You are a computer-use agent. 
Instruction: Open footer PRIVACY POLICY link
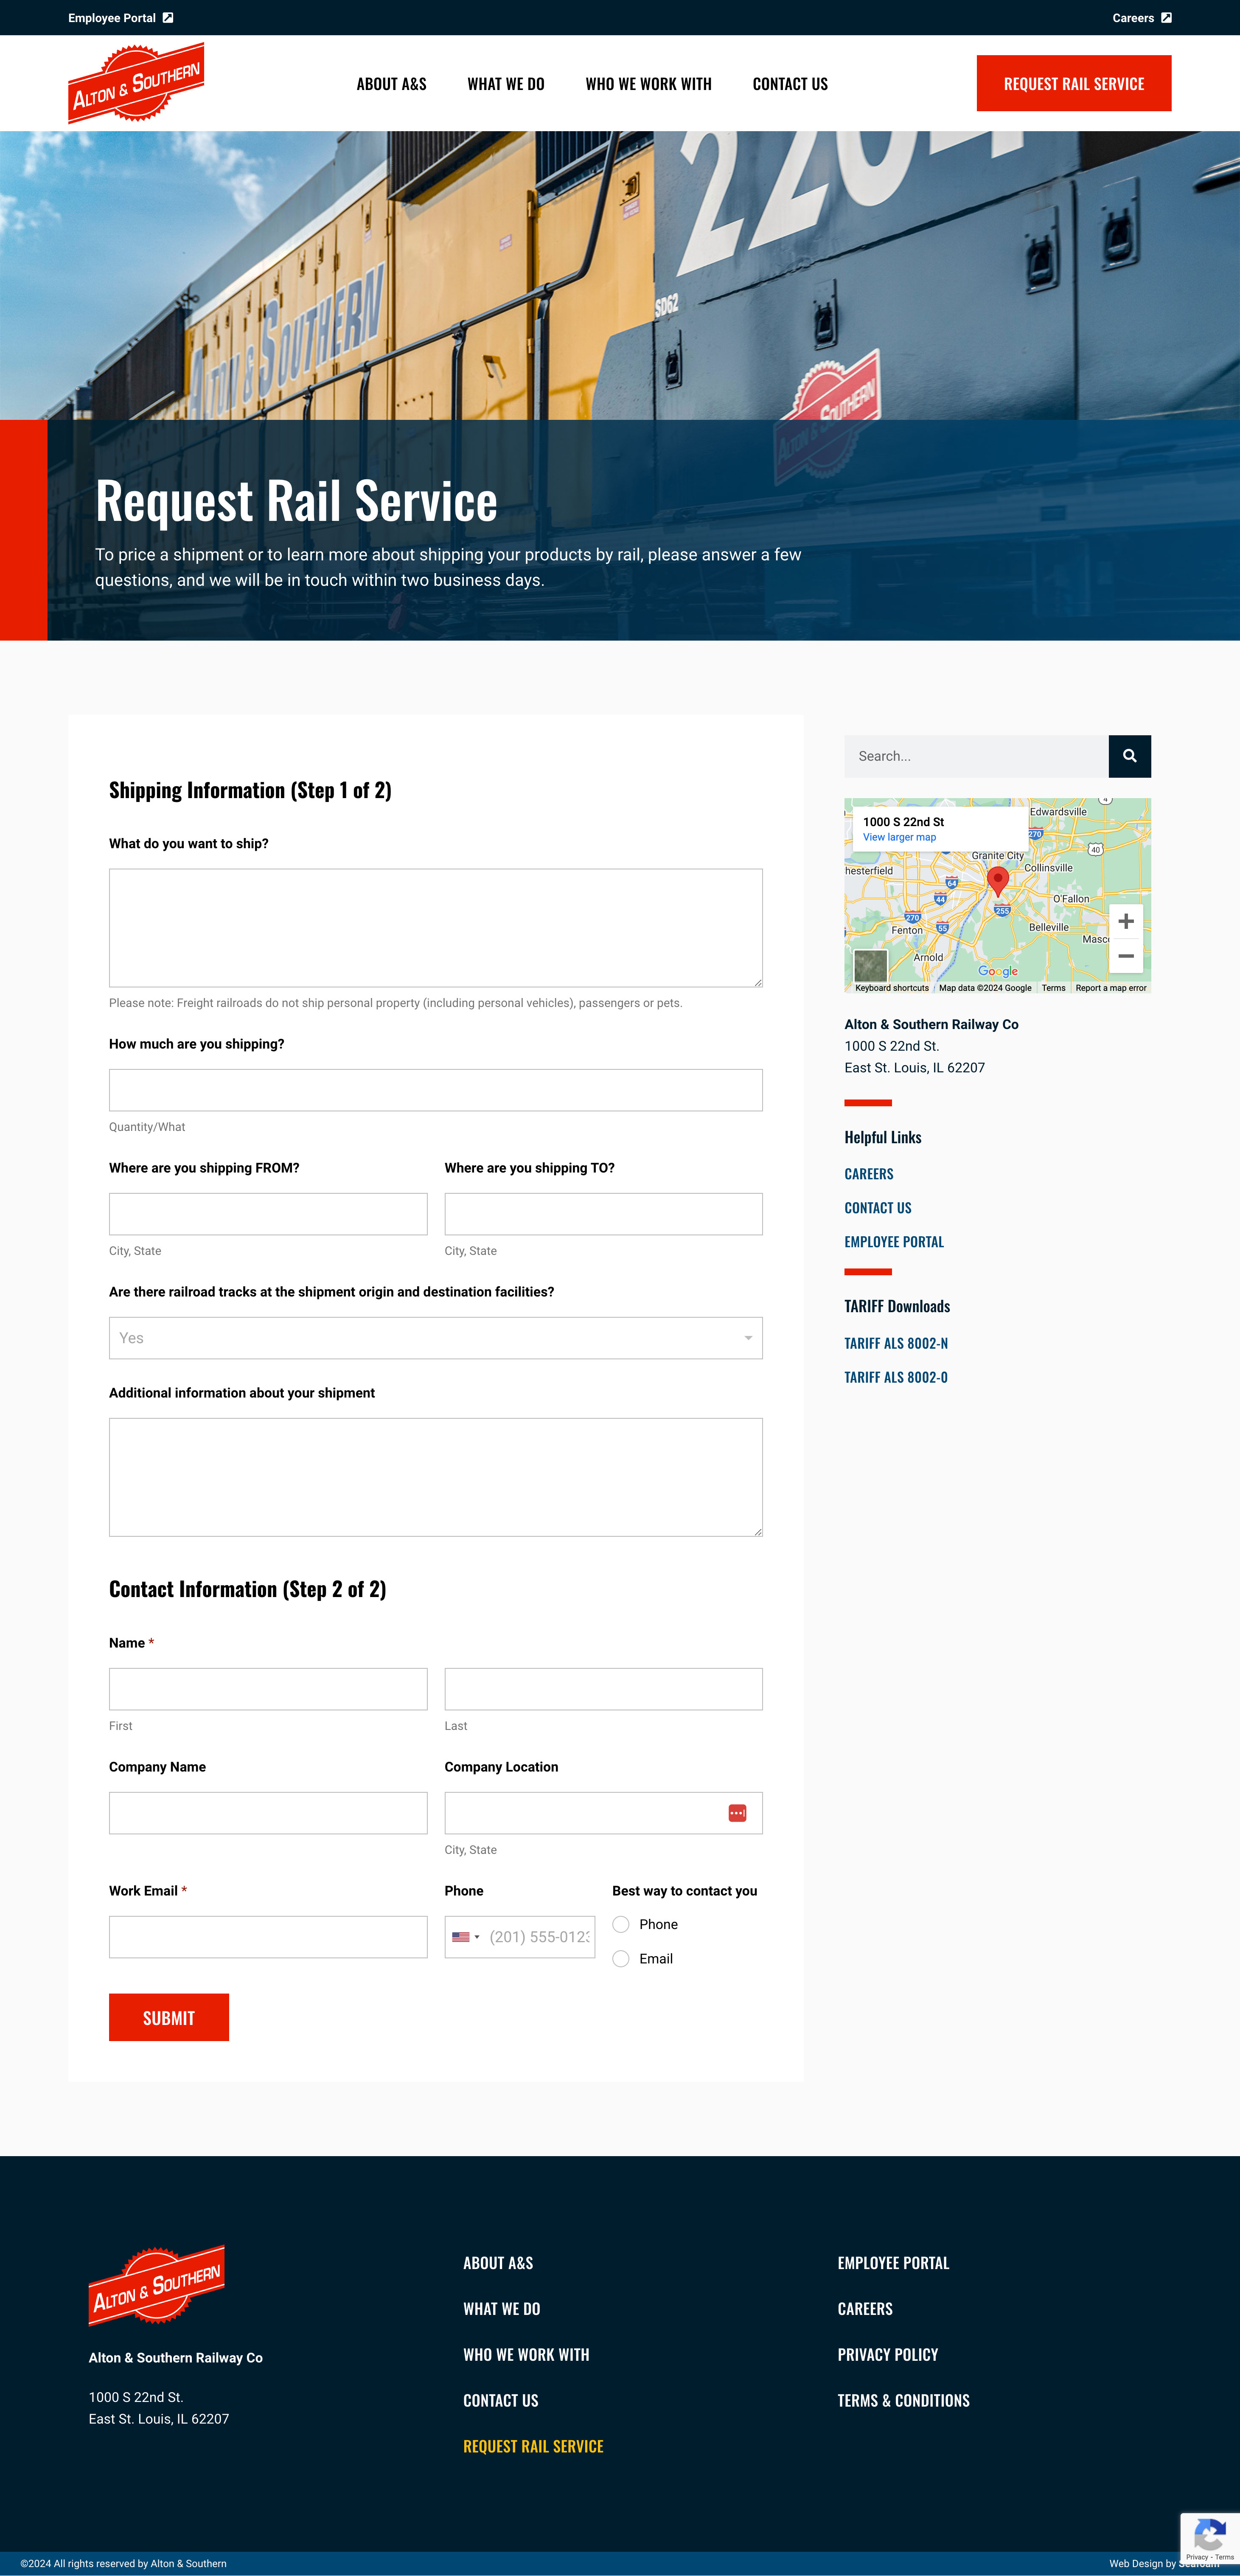click(x=888, y=2355)
